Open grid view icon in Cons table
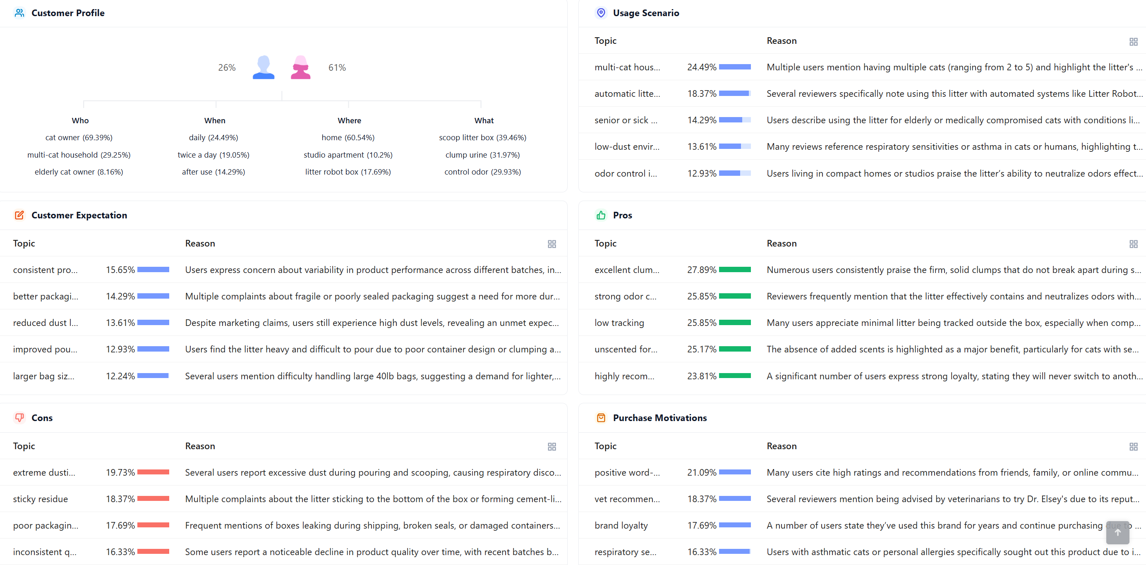This screenshot has height=565, width=1146. tap(551, 447)
